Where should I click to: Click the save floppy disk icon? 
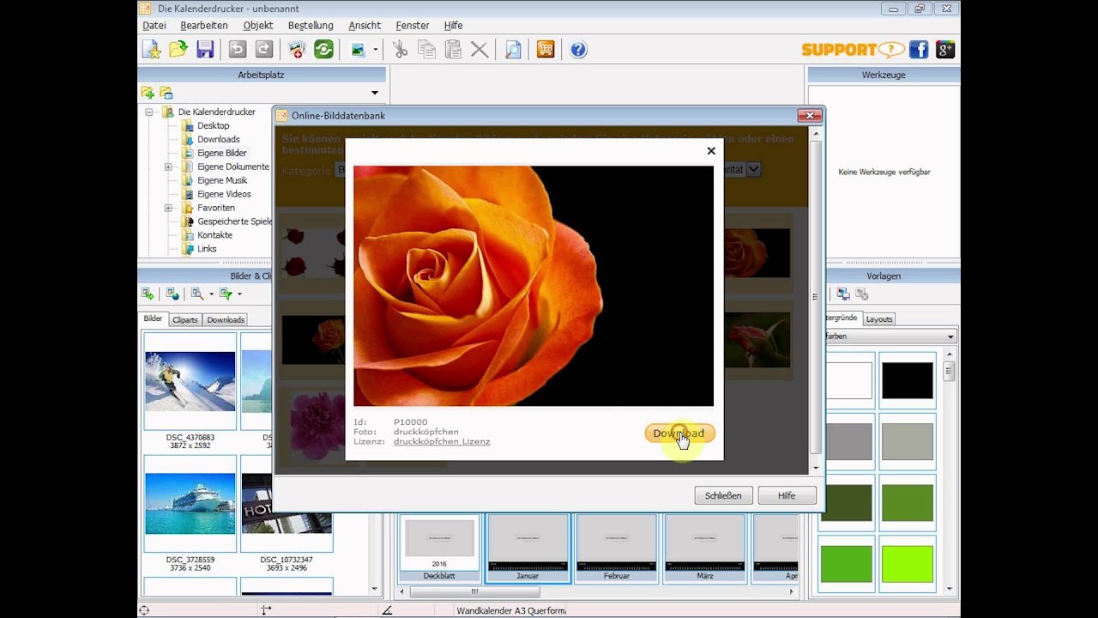205,50
